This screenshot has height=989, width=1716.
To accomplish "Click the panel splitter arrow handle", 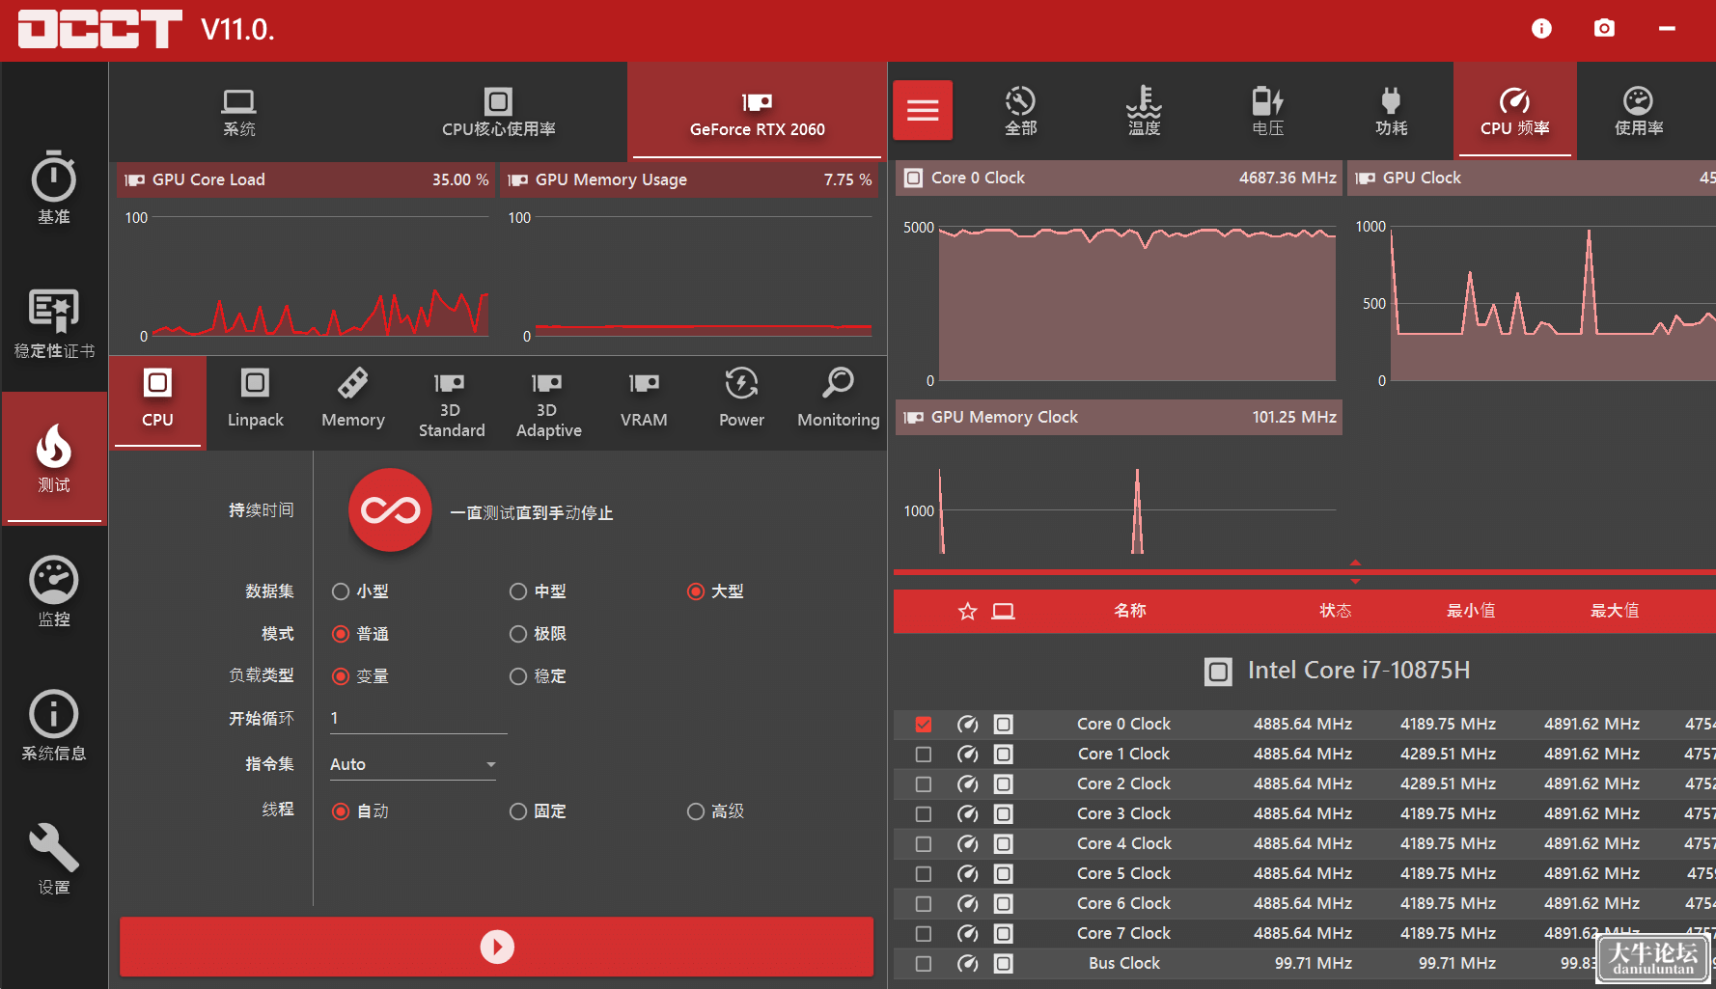I will click(1355, 571).
